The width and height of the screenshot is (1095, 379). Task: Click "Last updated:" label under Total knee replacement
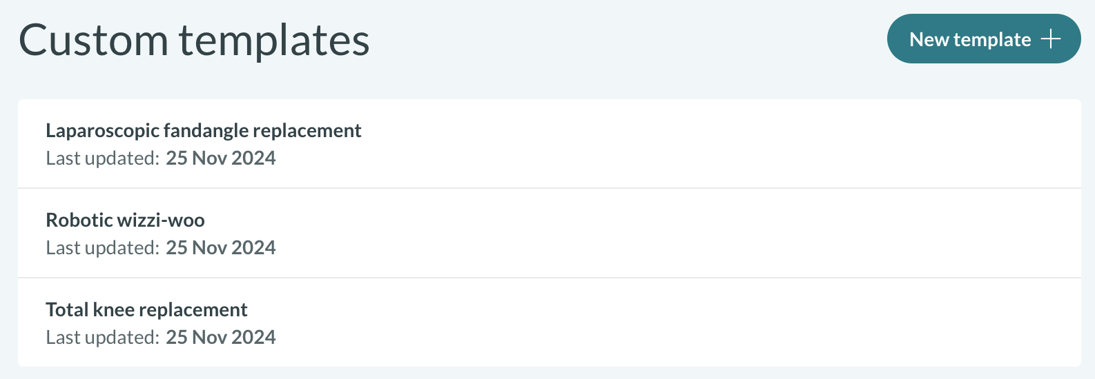pos(102,338)
